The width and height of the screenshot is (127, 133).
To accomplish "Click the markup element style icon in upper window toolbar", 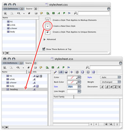I will pos(19,13).
